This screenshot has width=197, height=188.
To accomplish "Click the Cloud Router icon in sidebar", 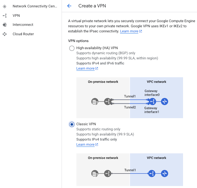I will (x=5, y=34).
